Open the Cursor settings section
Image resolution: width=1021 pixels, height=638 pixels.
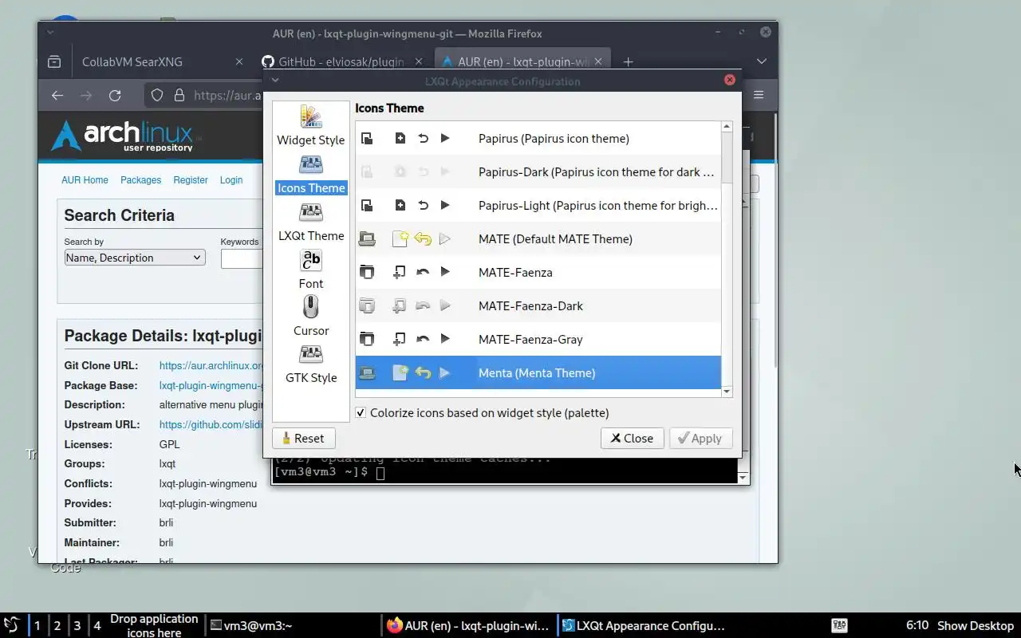click(311, 317)
